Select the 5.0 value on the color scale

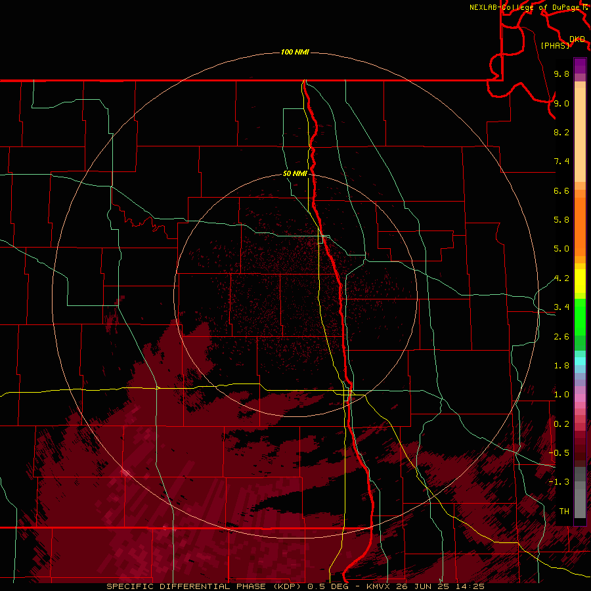(x=561, y=249)
